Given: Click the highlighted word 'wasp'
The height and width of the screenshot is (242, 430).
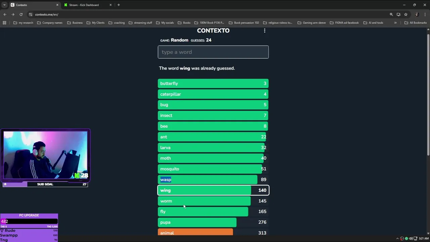Looking at the screenshot, I should point(166,179).
